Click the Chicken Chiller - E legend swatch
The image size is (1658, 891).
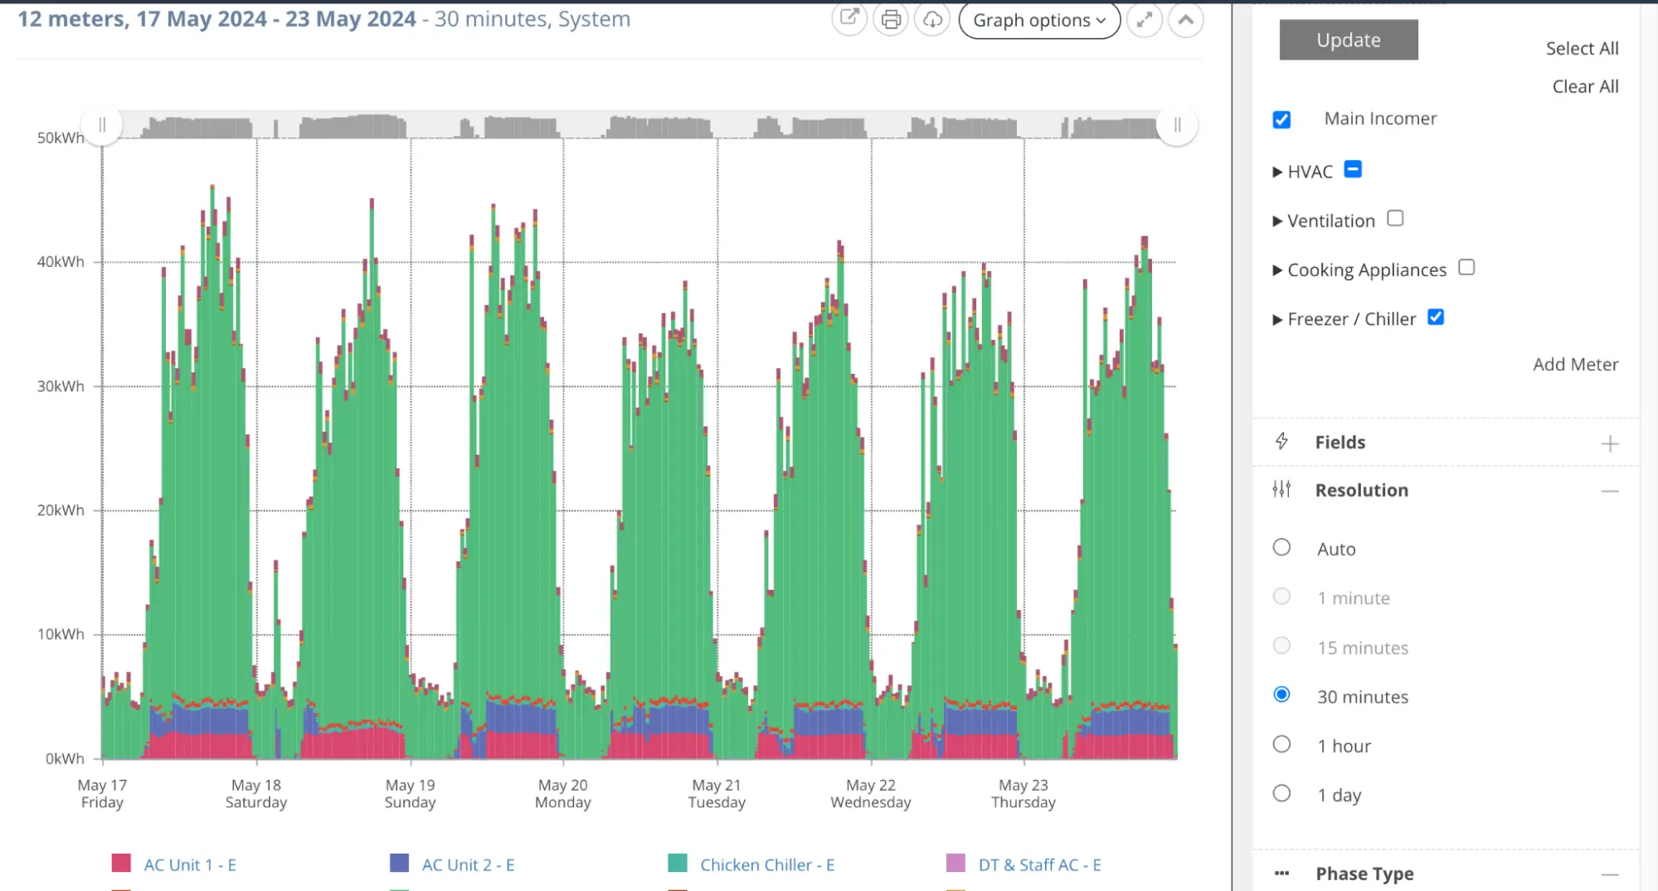[678, 864]
